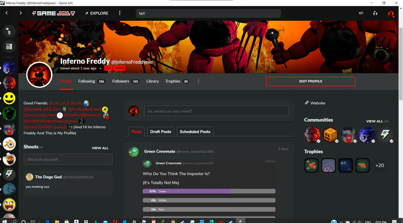The height and width of the screenshot is (223, 403).
Task: Open The Doge God's profile from the shout
Action: 48,177
